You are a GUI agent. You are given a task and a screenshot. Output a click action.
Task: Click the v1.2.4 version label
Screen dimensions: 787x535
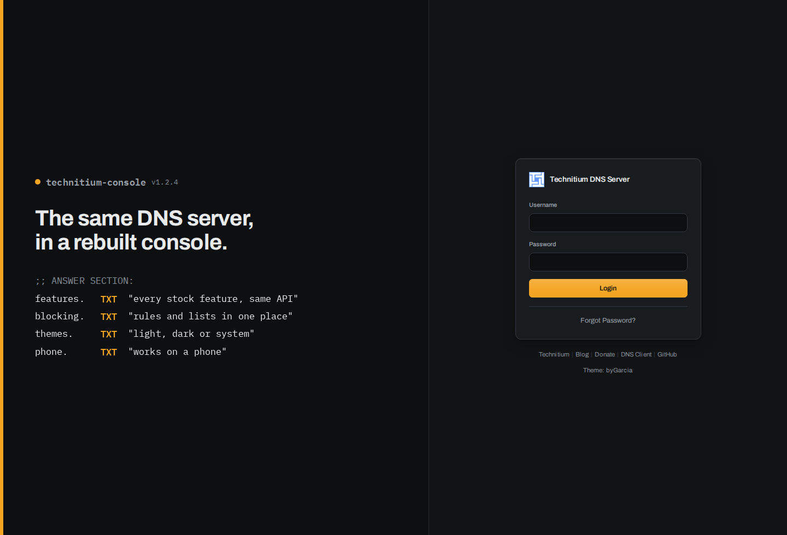165,182
